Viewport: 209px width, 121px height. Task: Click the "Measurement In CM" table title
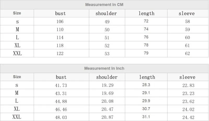click(x=104, y=5)
